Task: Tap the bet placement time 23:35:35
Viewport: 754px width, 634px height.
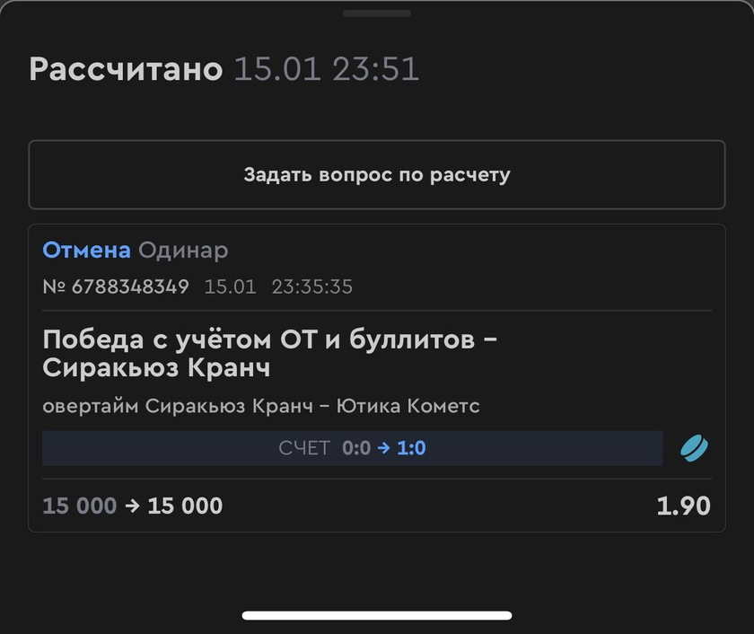Action: coord(312,286)
